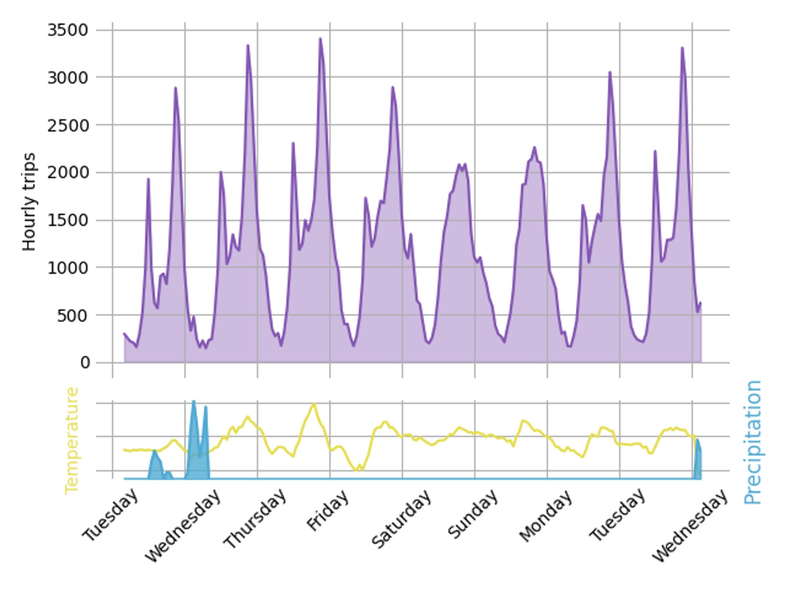This screenshot has height=589, width=786.
Task: Click the 'Friday' x-axis label
Action: [327, 510]
